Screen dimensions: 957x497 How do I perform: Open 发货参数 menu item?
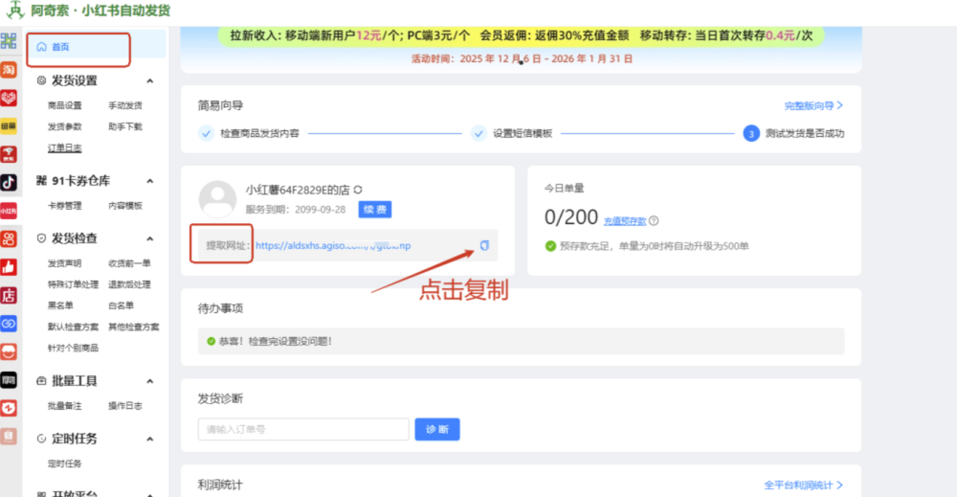pyautogui.click(x=65, y=126)
